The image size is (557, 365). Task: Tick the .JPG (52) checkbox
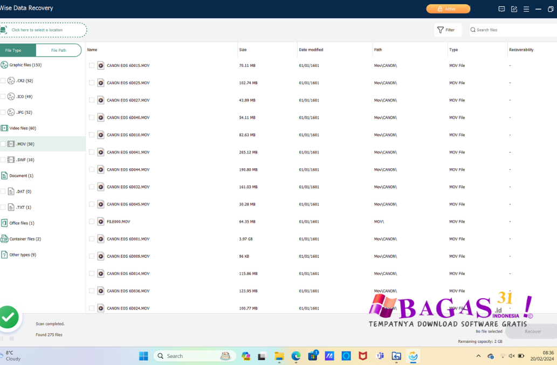[x=3, y=112]
